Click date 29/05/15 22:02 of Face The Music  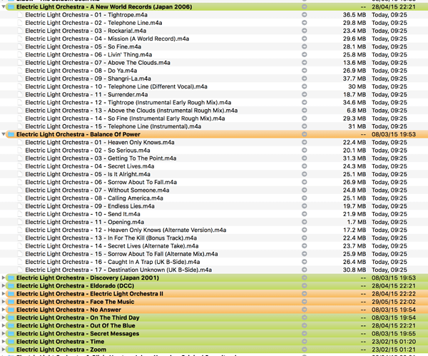coord(394,302)
